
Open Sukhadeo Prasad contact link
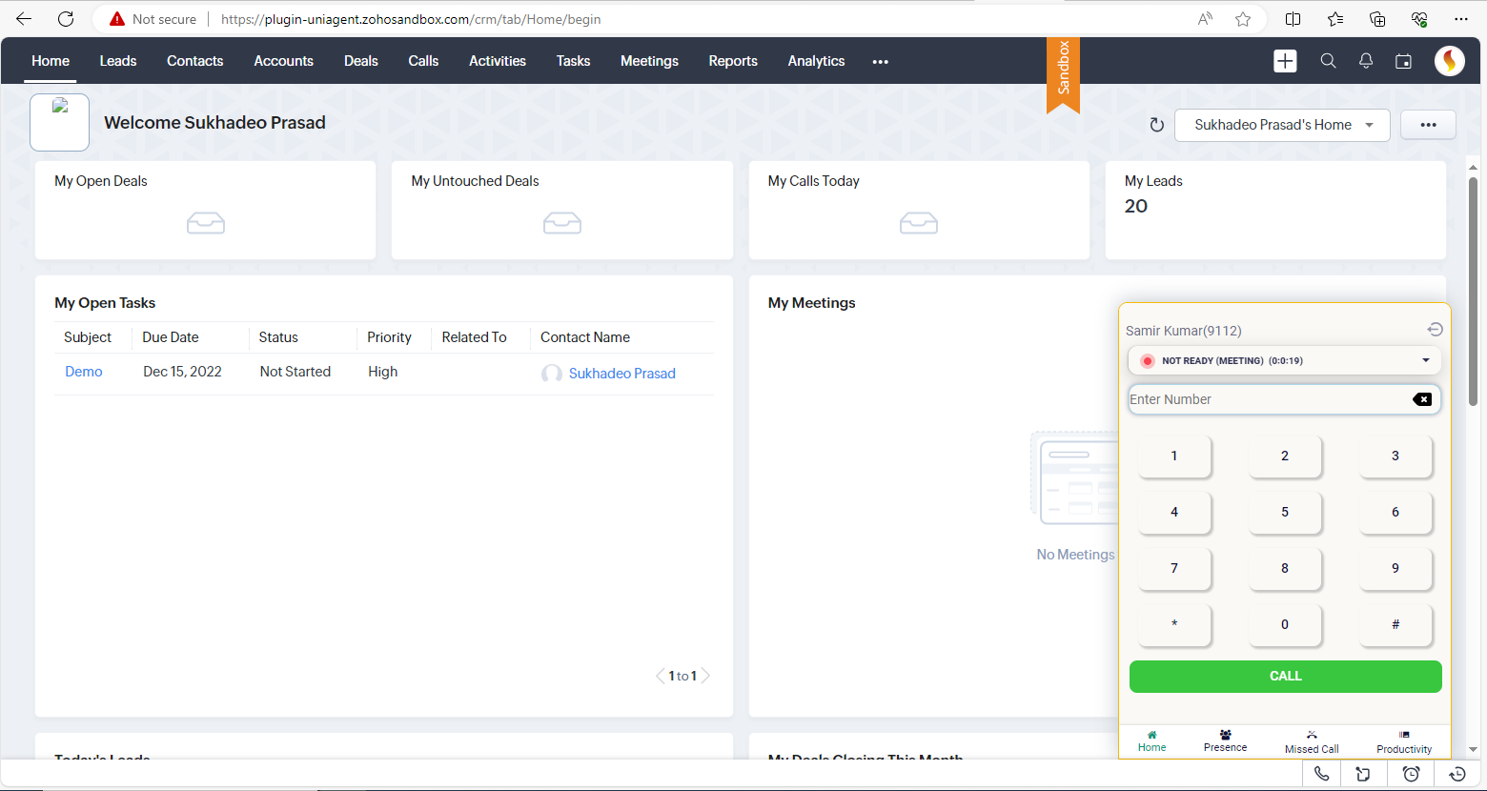click(x=621, y=374)
